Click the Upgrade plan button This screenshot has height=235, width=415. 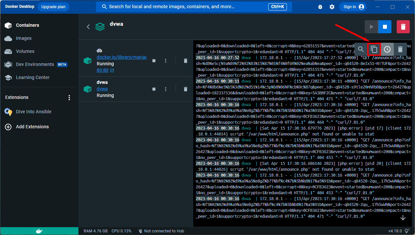[53, 7]
